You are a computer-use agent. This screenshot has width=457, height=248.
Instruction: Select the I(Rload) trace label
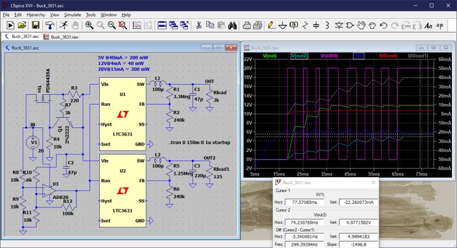388,55
